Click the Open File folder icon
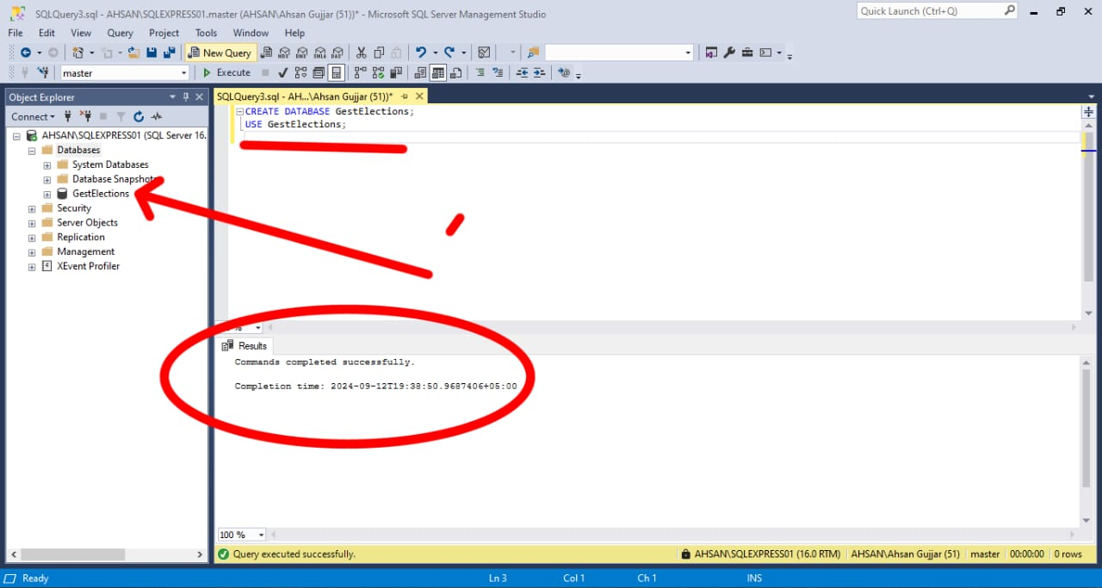The width and height of the screenshot is (1102, 588). tap(133, 53)
